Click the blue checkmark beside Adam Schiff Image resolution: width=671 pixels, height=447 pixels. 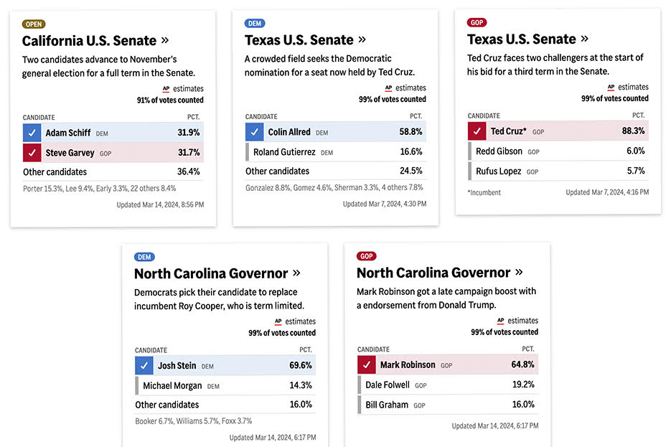pos(32,133)
